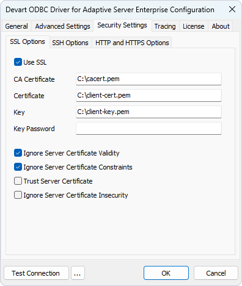Go to the Tracing tab

165,26
